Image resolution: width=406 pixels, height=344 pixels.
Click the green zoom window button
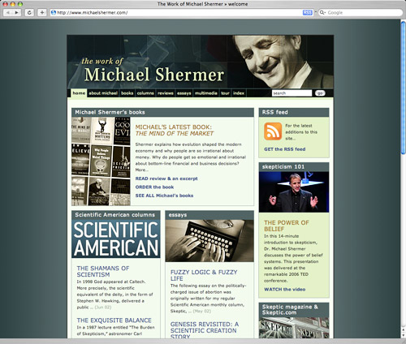click(20, 4)
